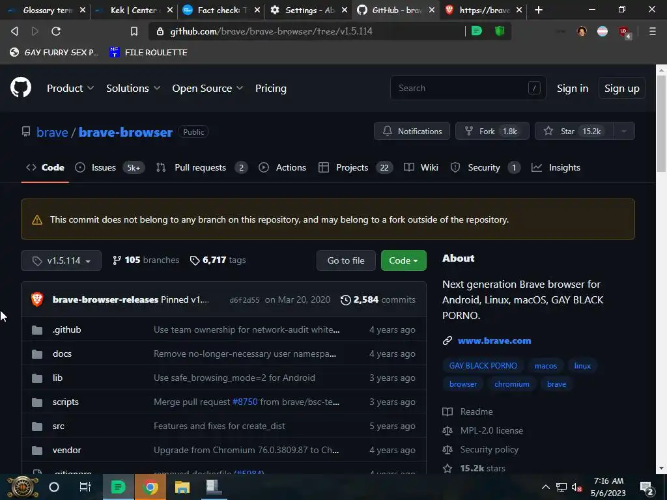
Task: Click the chromium topic tag
Action: pyautogui.click(x=512, y=384)
